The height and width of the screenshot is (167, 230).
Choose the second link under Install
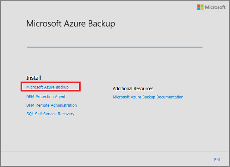46,97
